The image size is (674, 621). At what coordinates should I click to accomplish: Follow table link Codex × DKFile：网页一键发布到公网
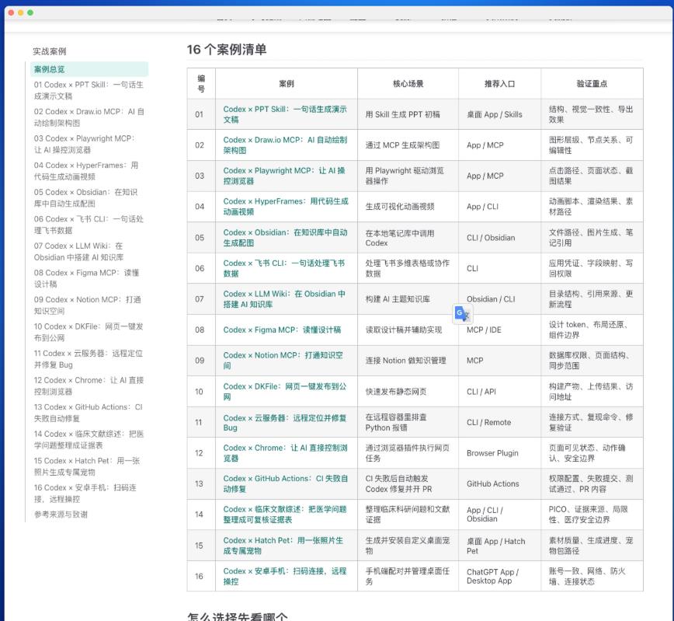coord(284,392)
